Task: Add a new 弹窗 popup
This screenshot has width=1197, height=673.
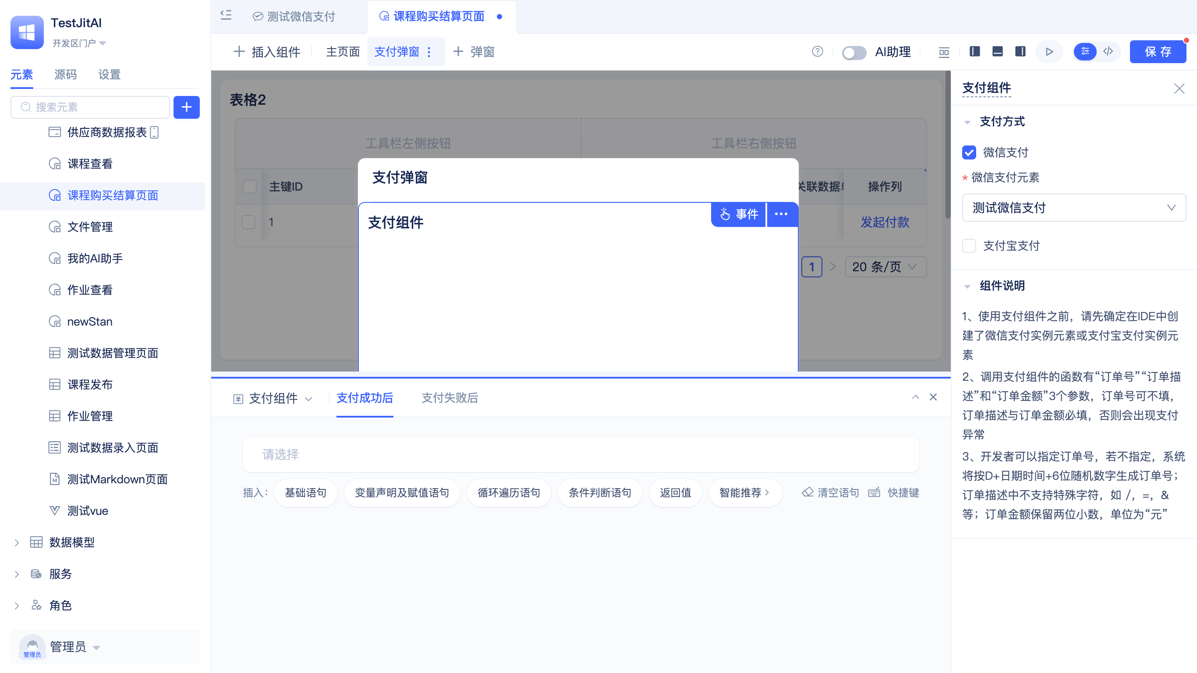Action: [x=474, y=52]
